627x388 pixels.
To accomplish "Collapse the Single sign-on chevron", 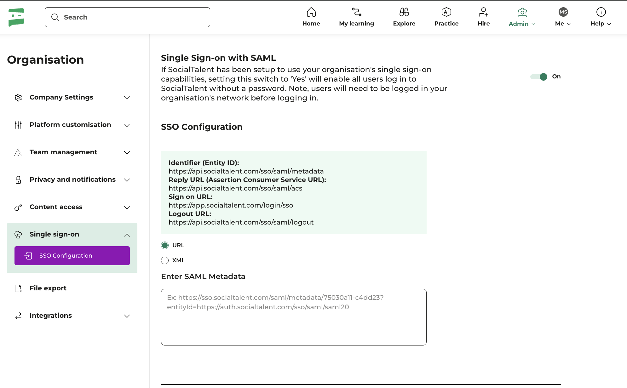I will [x=127, y=235].
